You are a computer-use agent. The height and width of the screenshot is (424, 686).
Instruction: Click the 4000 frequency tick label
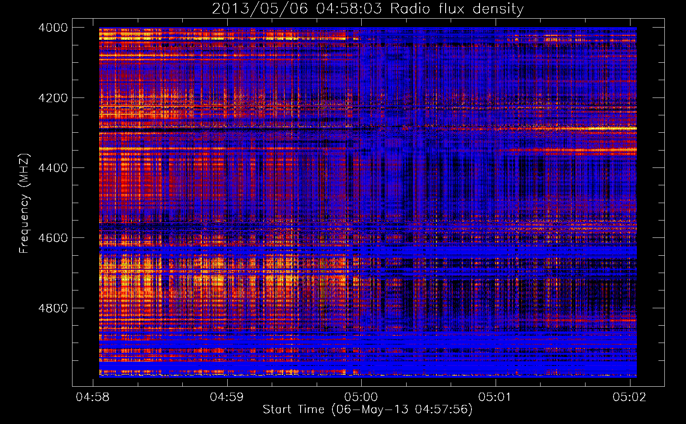[53, 28]
